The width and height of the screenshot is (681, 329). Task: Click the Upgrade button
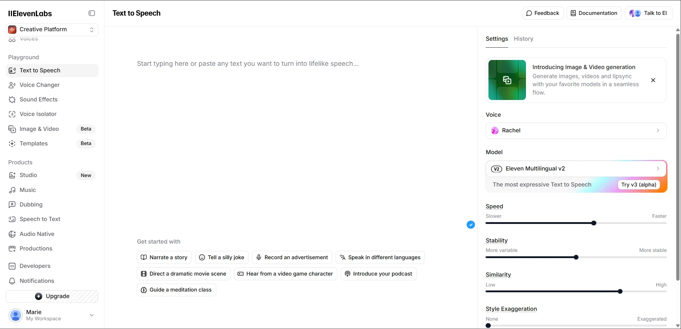click(52, 296)
